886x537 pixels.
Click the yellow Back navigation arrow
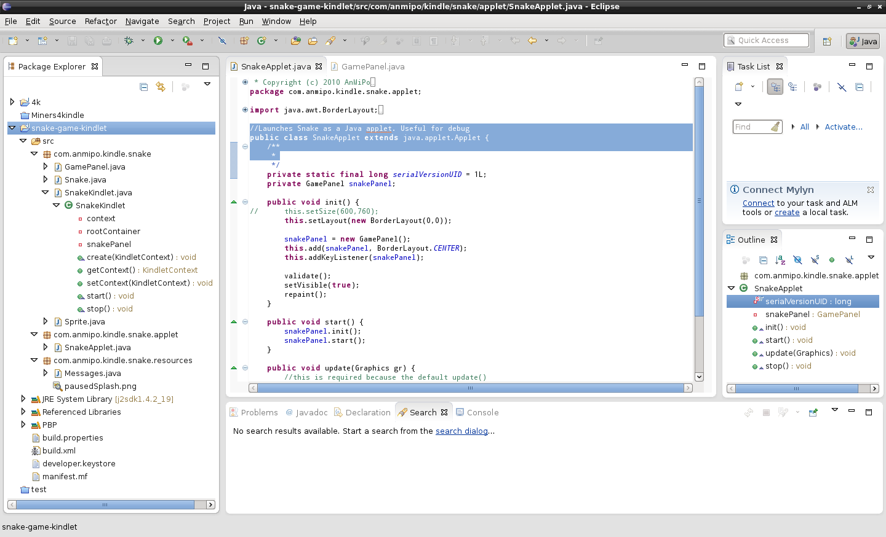click(x=532, y=41)
